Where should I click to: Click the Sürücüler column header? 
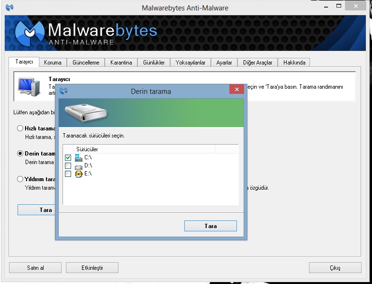tap(144, 149)
